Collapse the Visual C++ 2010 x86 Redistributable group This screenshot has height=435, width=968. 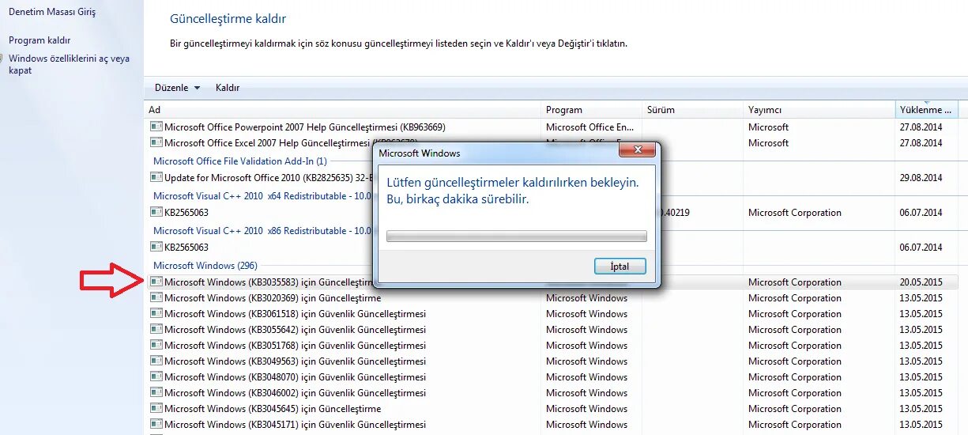(x=262, y=230)
